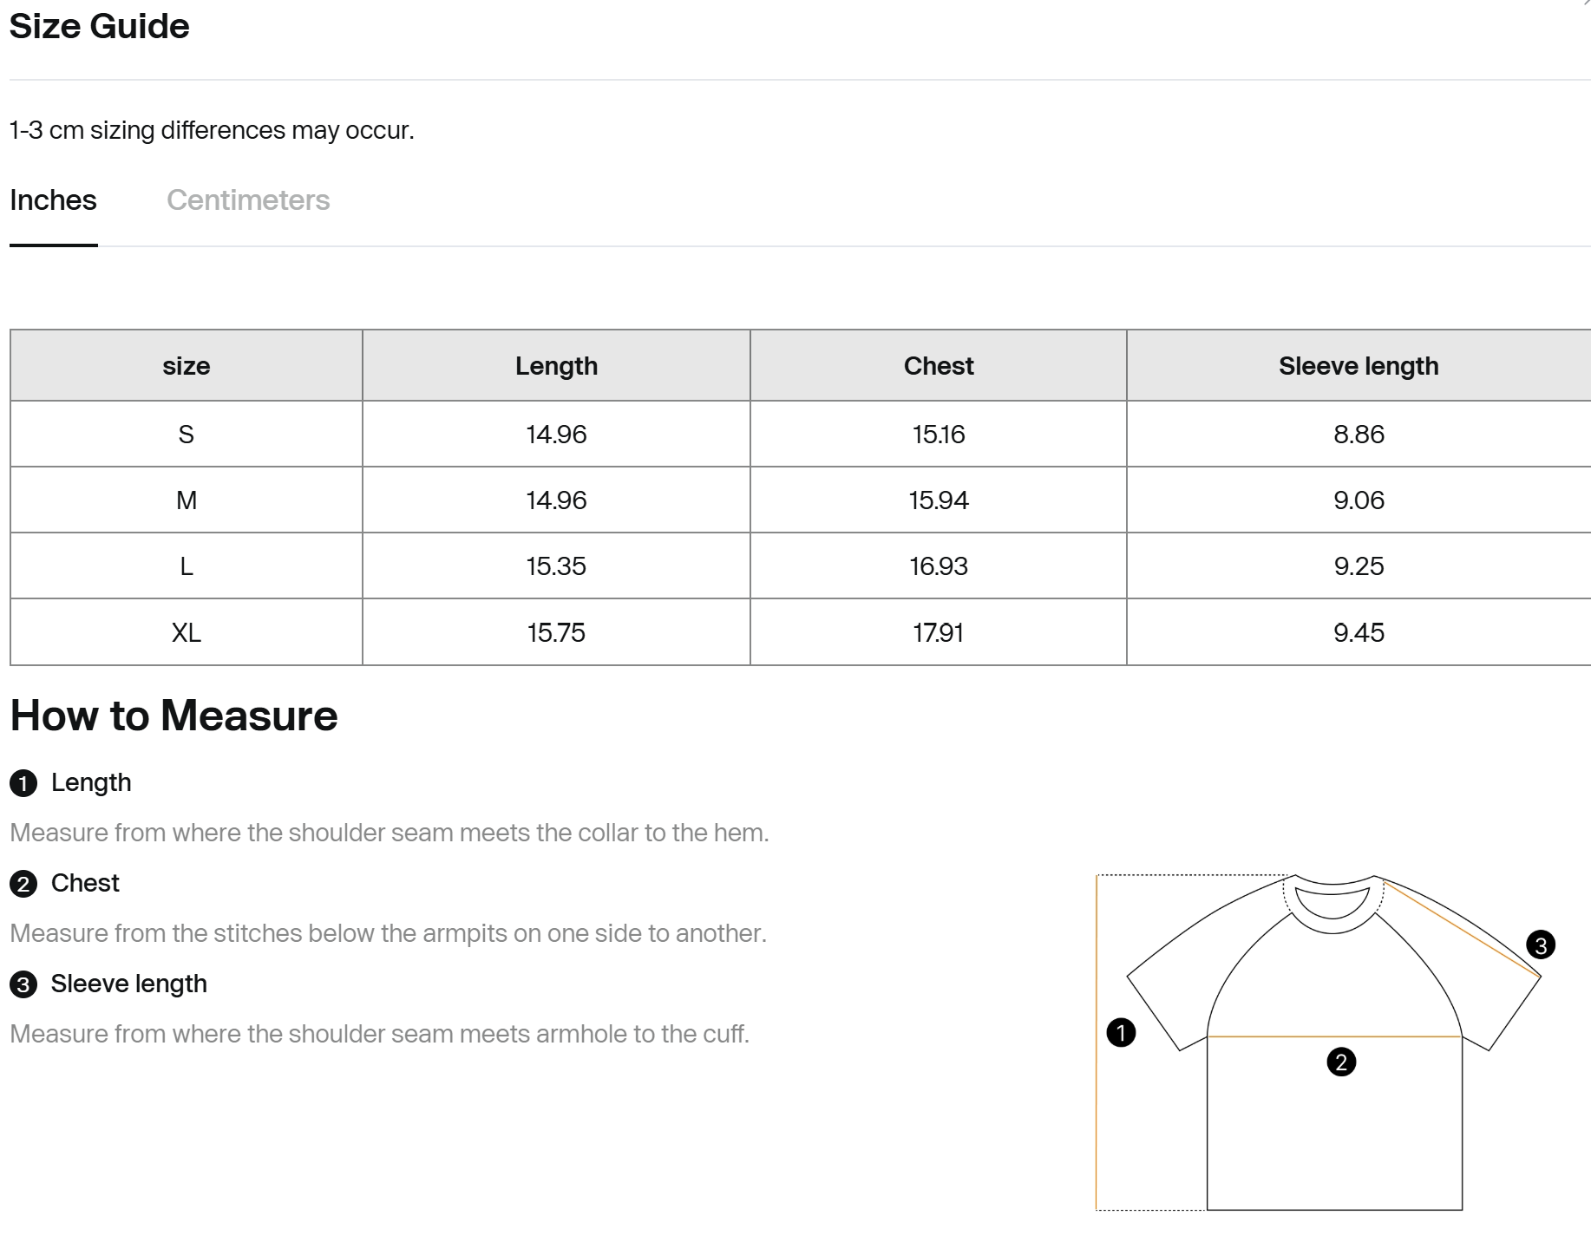Click the number 1 Length bullet icon
Screen dimensions: 1591x1242
point(23,783)
